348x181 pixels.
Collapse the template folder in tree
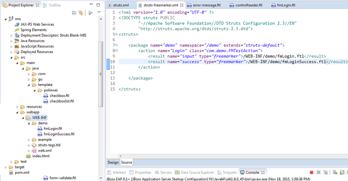[29, 85]
